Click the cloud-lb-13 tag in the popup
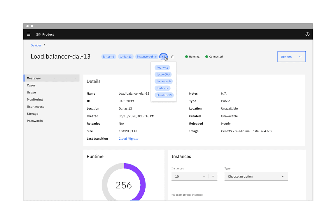The height and width of the screenshot is (224, 336). click(x=164, y=95)
